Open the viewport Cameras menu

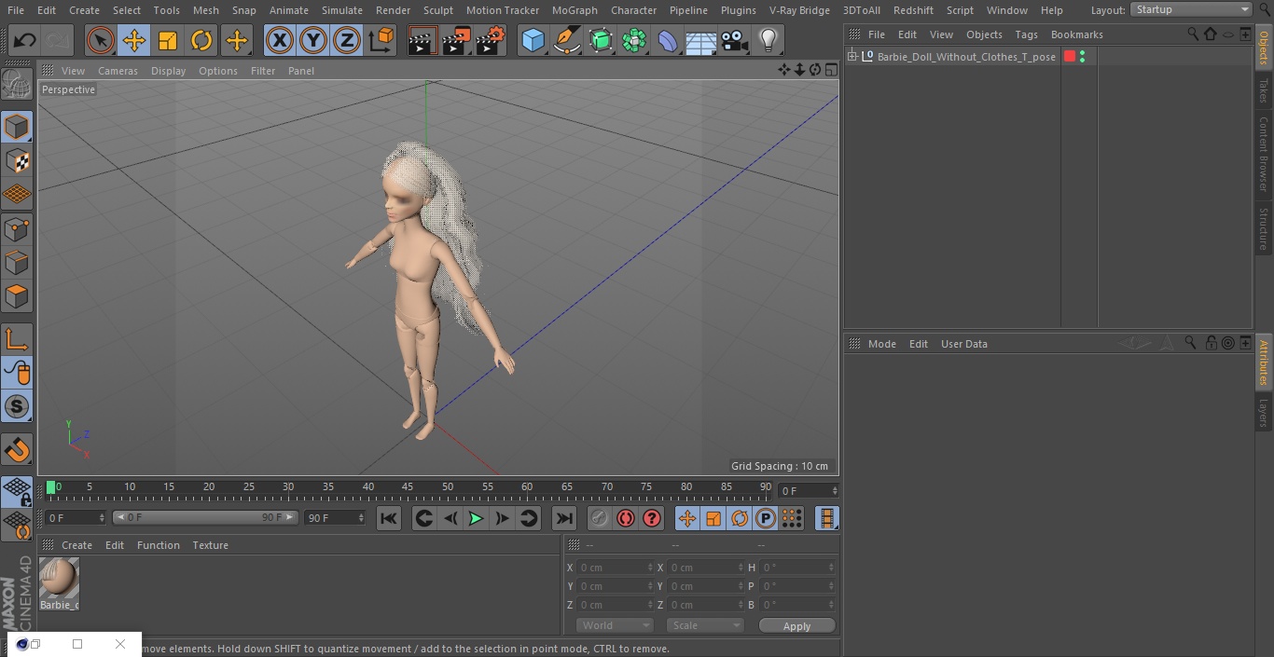[118, 71]
